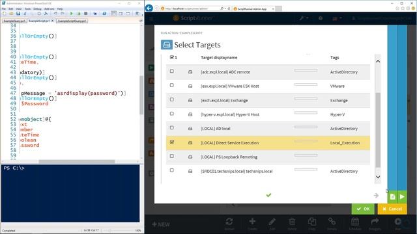Check the VMware ESX Host target checkbox
The width and height of the screenshot is (417, 234).
pyautogui.click(x=172, y=85)
